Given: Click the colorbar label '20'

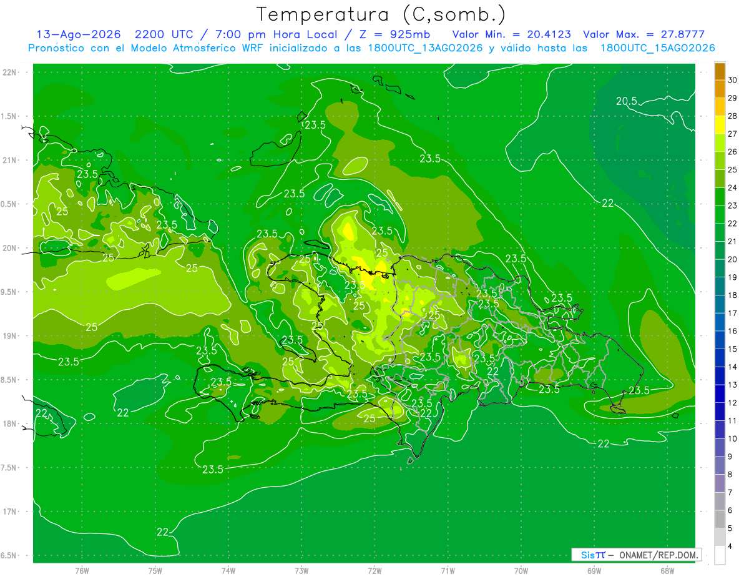Looking at the screenshot, I should pos(733,259).
